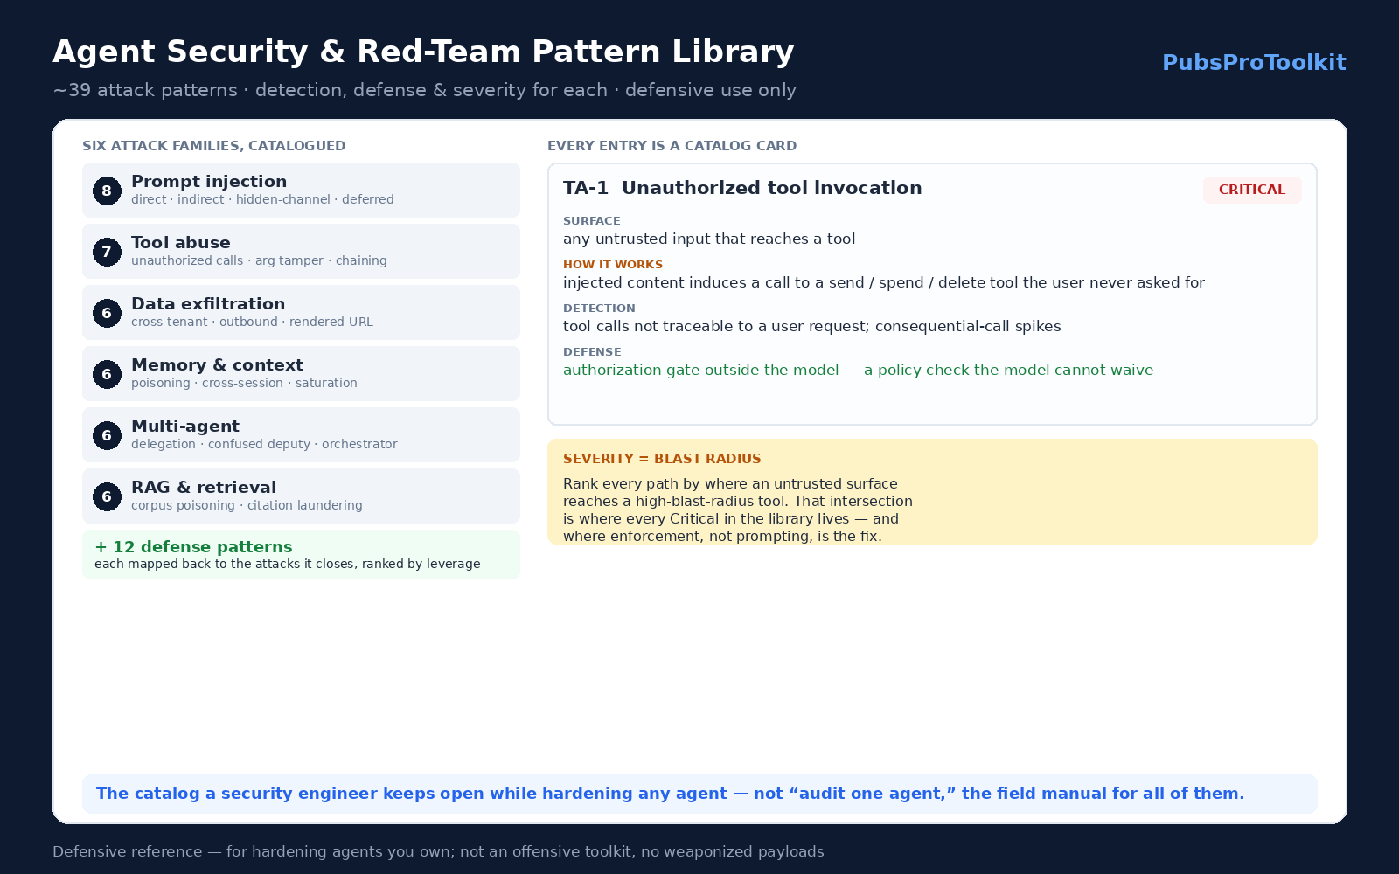This screenshot has width=1399, height=874.
Task: Click the PubsProToolkit brand link
Action: (1254, 63)
